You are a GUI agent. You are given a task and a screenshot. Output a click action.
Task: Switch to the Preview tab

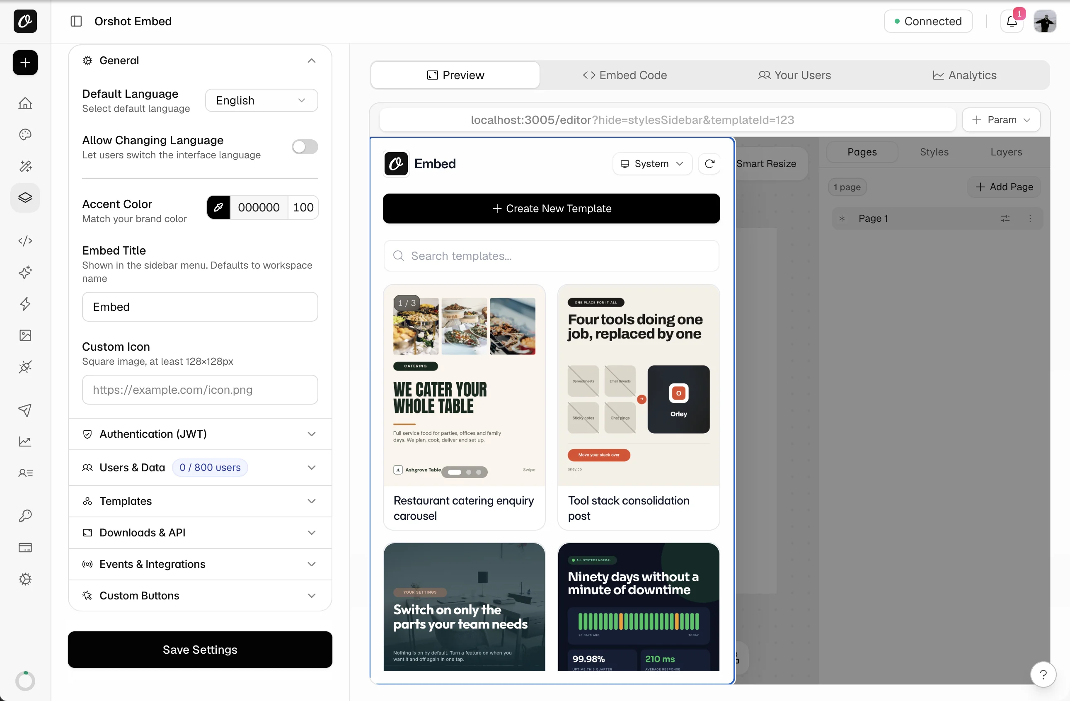pos(455,75)
